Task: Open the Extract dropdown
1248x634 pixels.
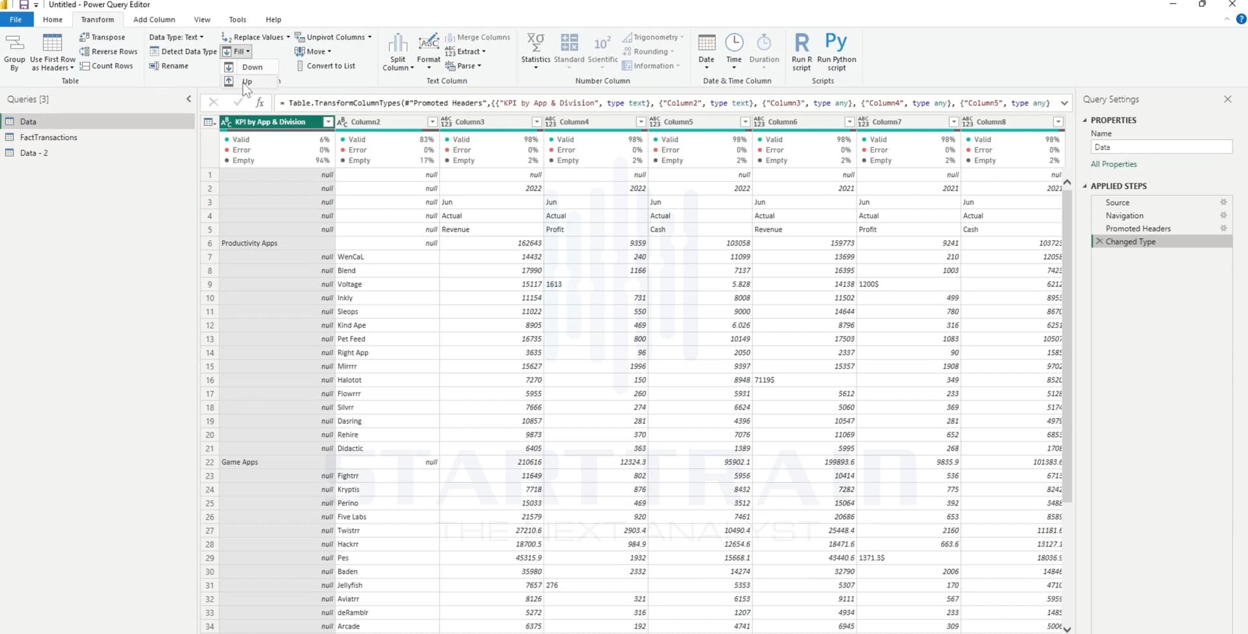Action: click(x=465, y=51)
